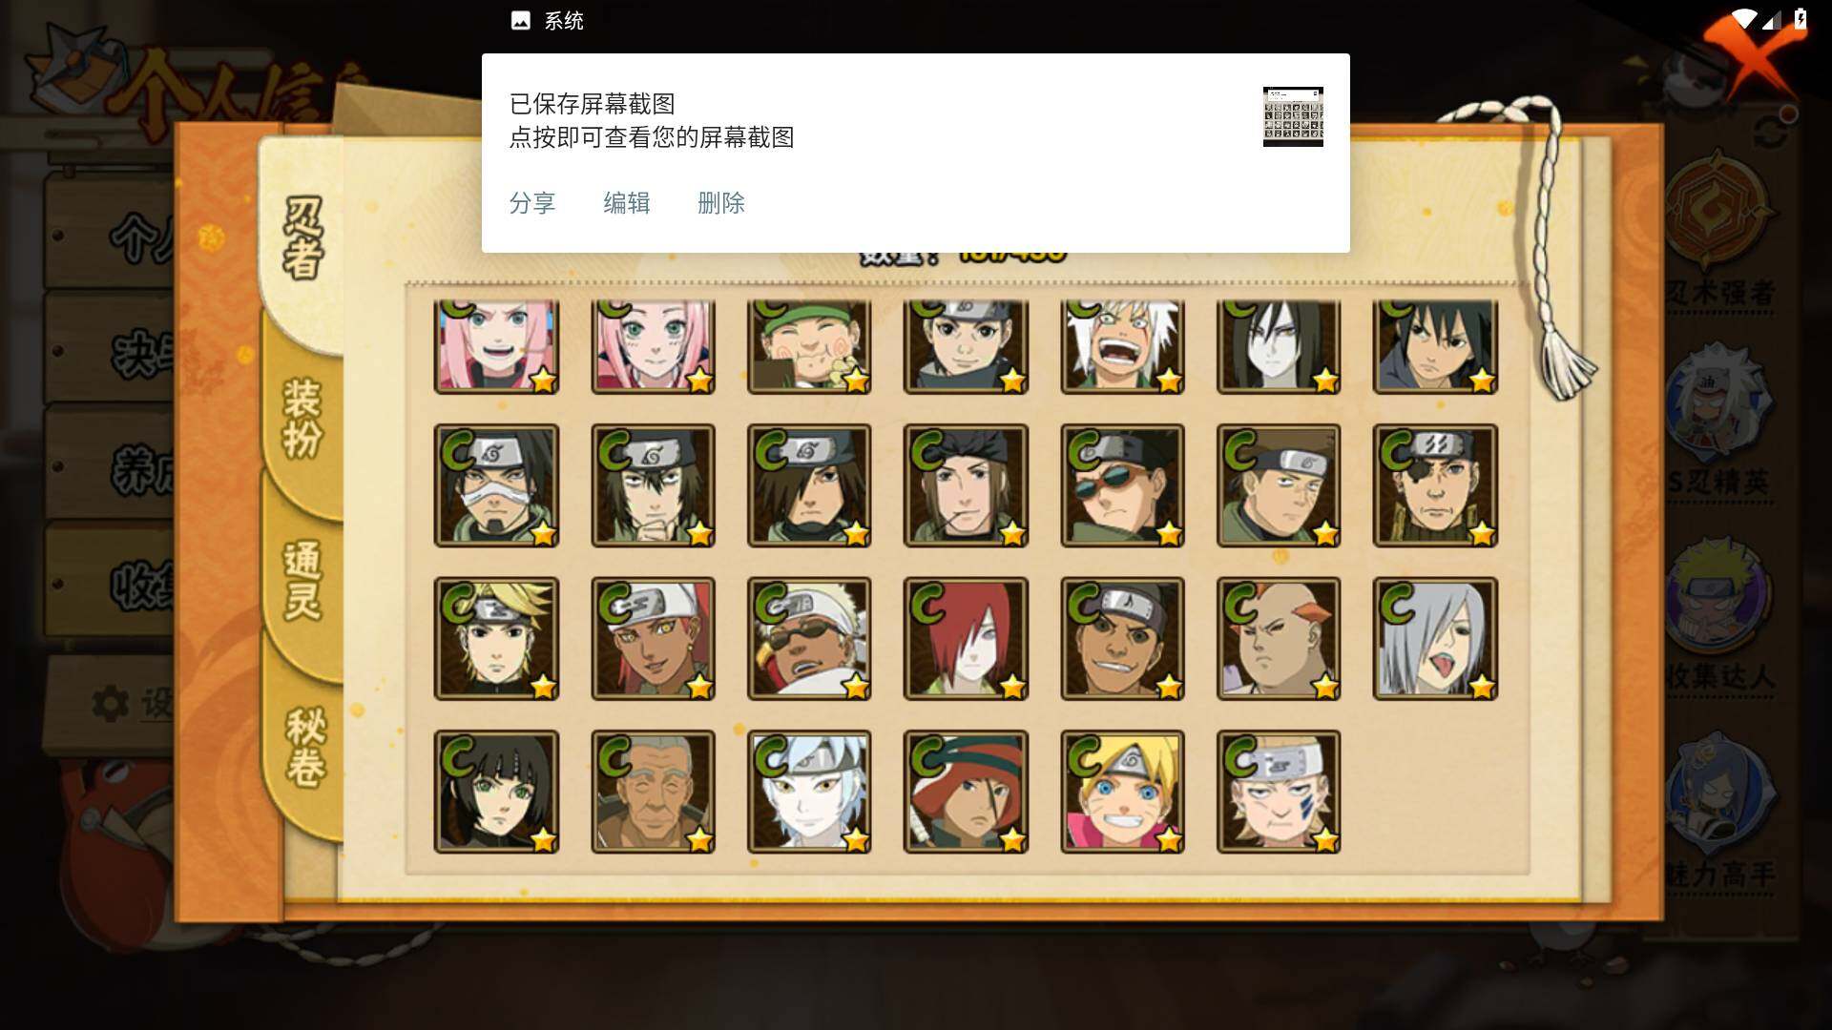This screenshot has height=1030, width=1832.
Task: Choose the eyepatch ninja portrait
Action: pos(1435,485)
